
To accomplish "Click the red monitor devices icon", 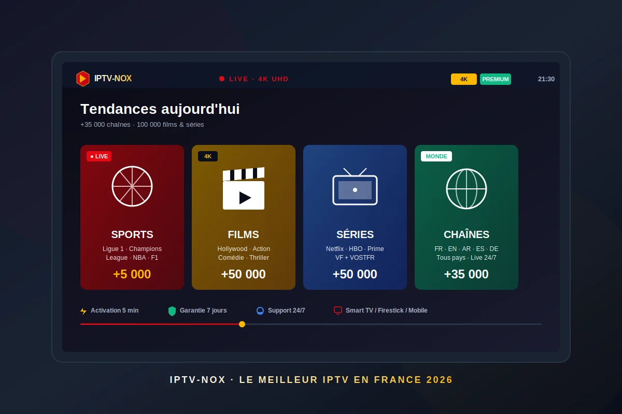I will coord(338,310).
